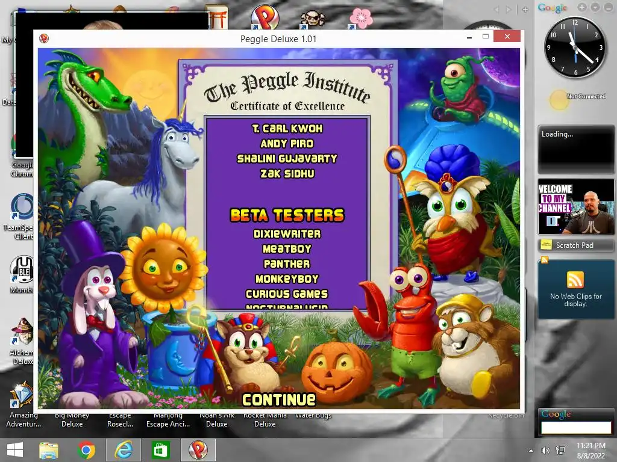Image resolution: width=617 pixels, height=462 pixels.
Task: Open the skull and crossbones desktop icon
Action: [313, 19]
